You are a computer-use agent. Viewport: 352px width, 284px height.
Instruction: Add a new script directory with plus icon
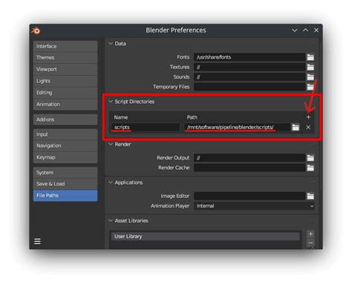(308, 117)
